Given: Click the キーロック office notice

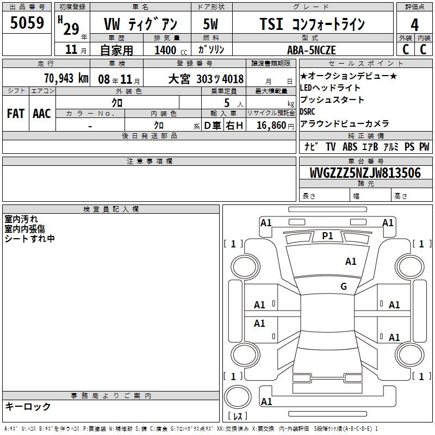Looking at the screenshot, I should [x=28, y=407].
